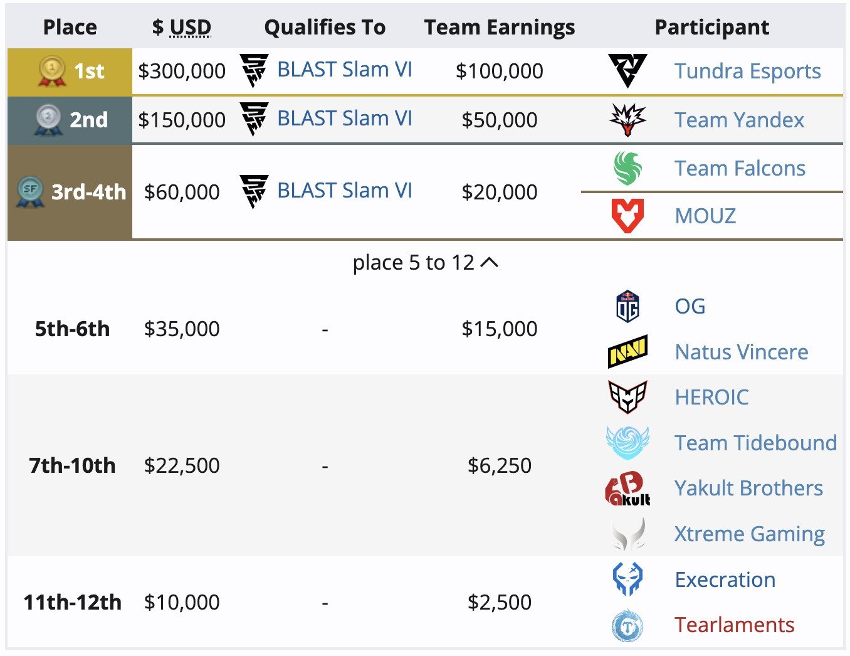Click the Tundra Esports team logo
This screenshot has width=850, height=656.
[627, 71]
